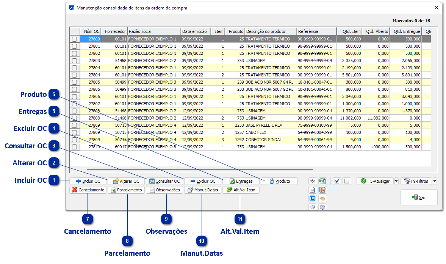Unmark all rows with the empty-box button
446x264 pixels.
(346, 181)
